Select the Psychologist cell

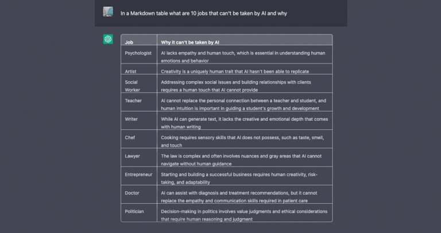pos(138,53)
